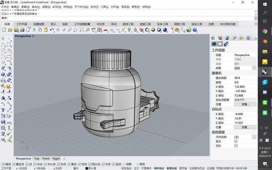This screenshot has height=170, width=272.
Task: Open the Layers tab icon in right panel
Action: [x=220, y=38]
